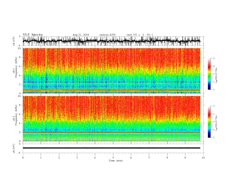Image resolution: width=229 pixels, height=177 pixels.
Task: Click the log(PSD) label beside ch.2 colorbar
Action: tap(216, 123)
